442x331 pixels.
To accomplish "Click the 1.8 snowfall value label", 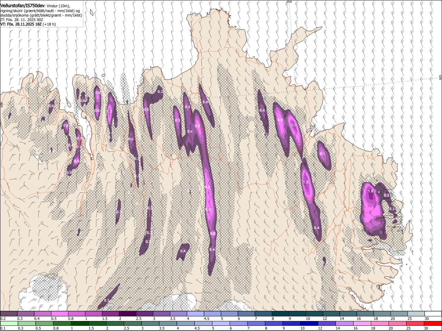I will coord(371,191).
